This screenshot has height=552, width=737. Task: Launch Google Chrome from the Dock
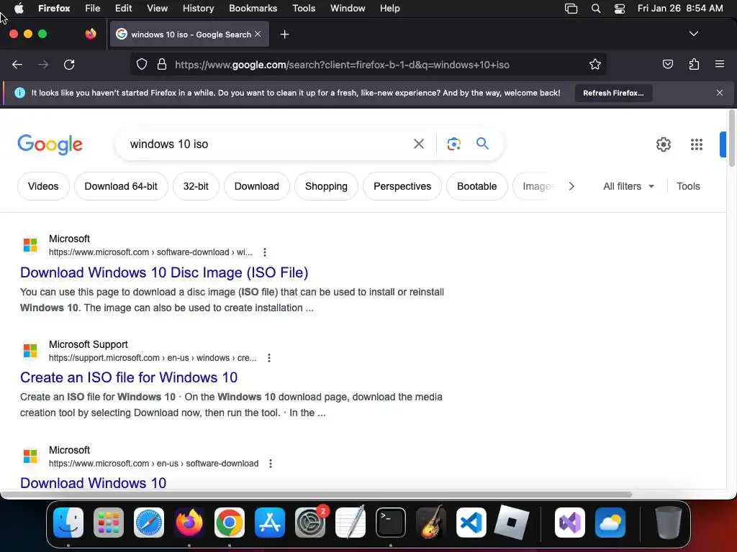click(x=230, y=523)
